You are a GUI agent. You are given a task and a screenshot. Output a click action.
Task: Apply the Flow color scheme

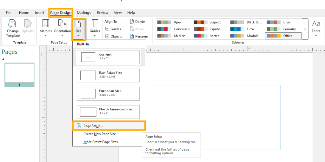247,29
